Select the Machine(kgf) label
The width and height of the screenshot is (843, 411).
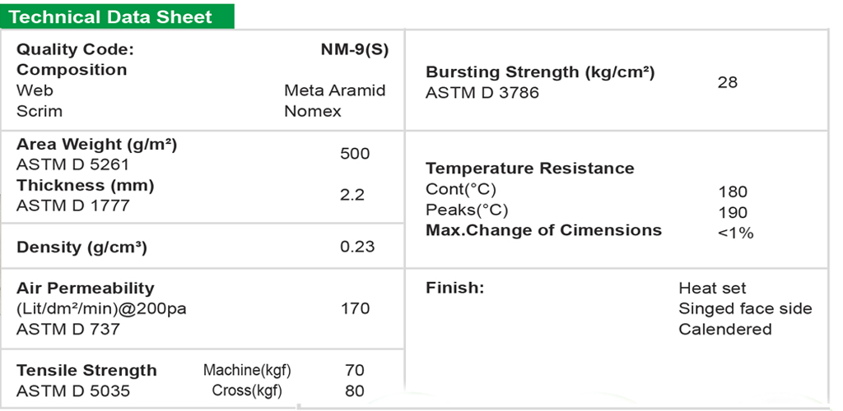pos(247,371)
